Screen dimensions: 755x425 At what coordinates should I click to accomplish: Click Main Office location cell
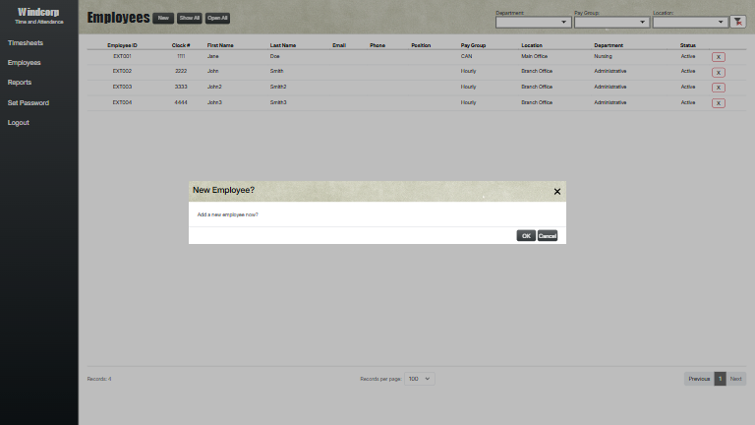534,56
